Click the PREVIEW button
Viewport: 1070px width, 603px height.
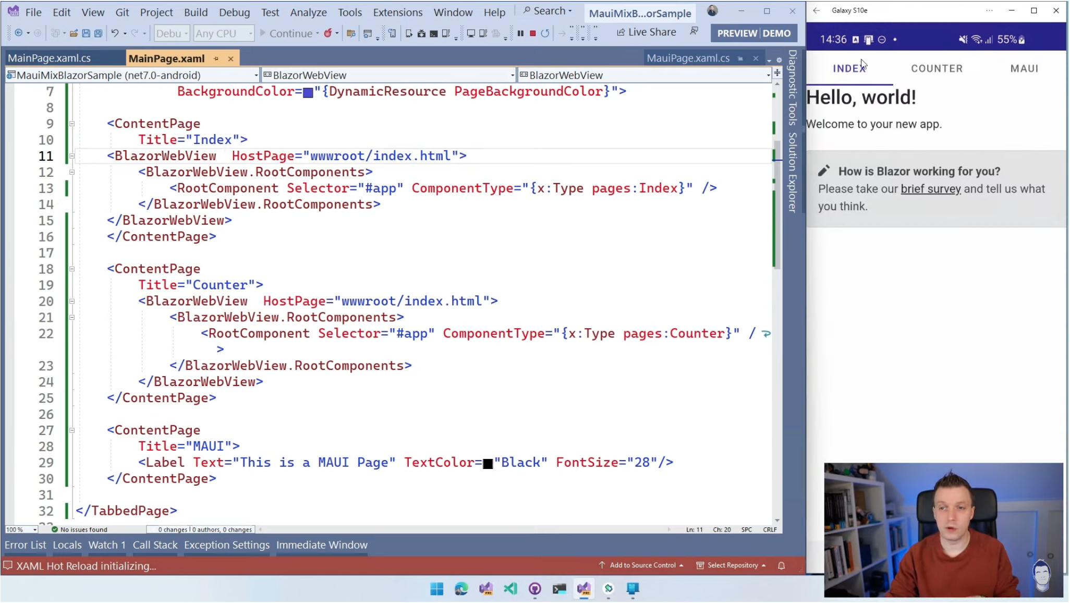pyautogui.click(x=737, y=33)
